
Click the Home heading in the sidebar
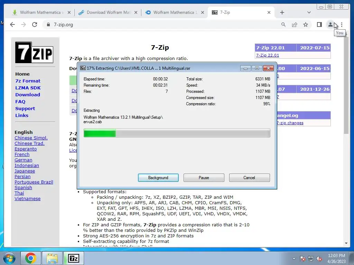tap(22, 74)
